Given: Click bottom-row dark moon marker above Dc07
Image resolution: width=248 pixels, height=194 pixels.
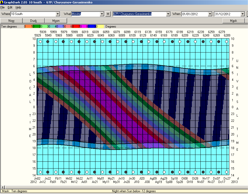Looking at the screenshot, I should coord(219,172).
